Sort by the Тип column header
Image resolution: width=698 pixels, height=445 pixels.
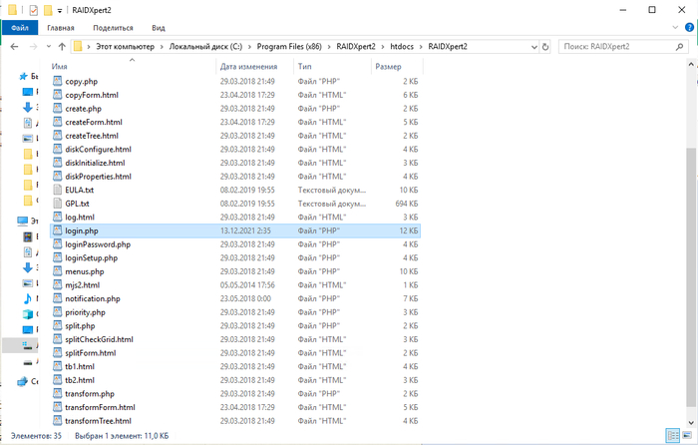click(x=305, y=67)
